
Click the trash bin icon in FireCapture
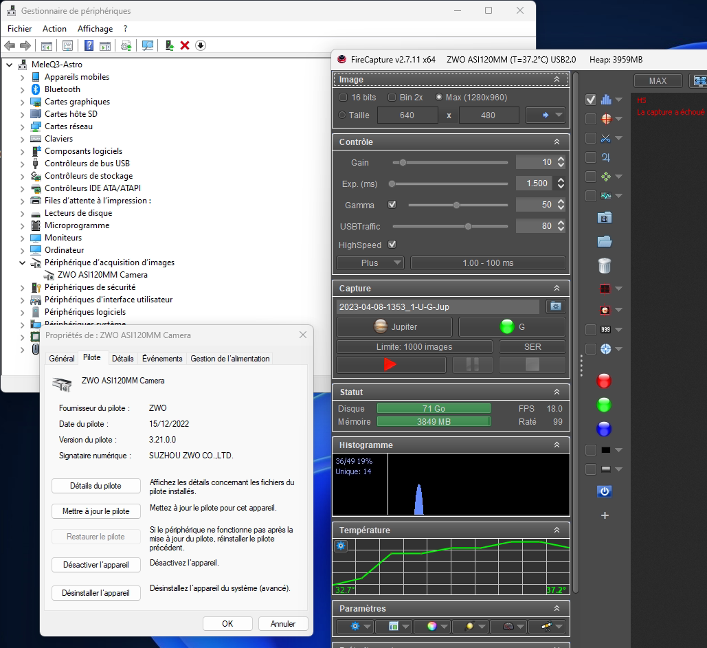tap(605, 266)
